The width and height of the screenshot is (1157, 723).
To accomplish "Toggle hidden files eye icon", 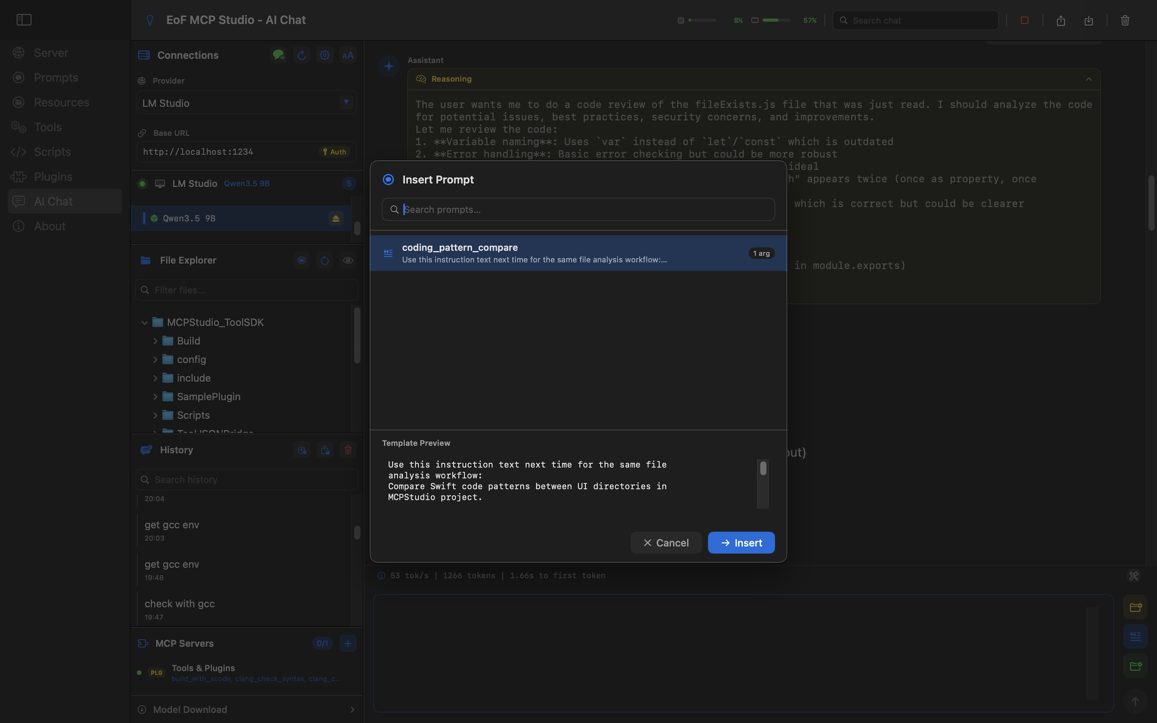I will pyautogui.click(x=348, y=260).
